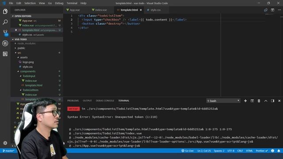Open template.html under TodoInput folder

coord(34,85)
